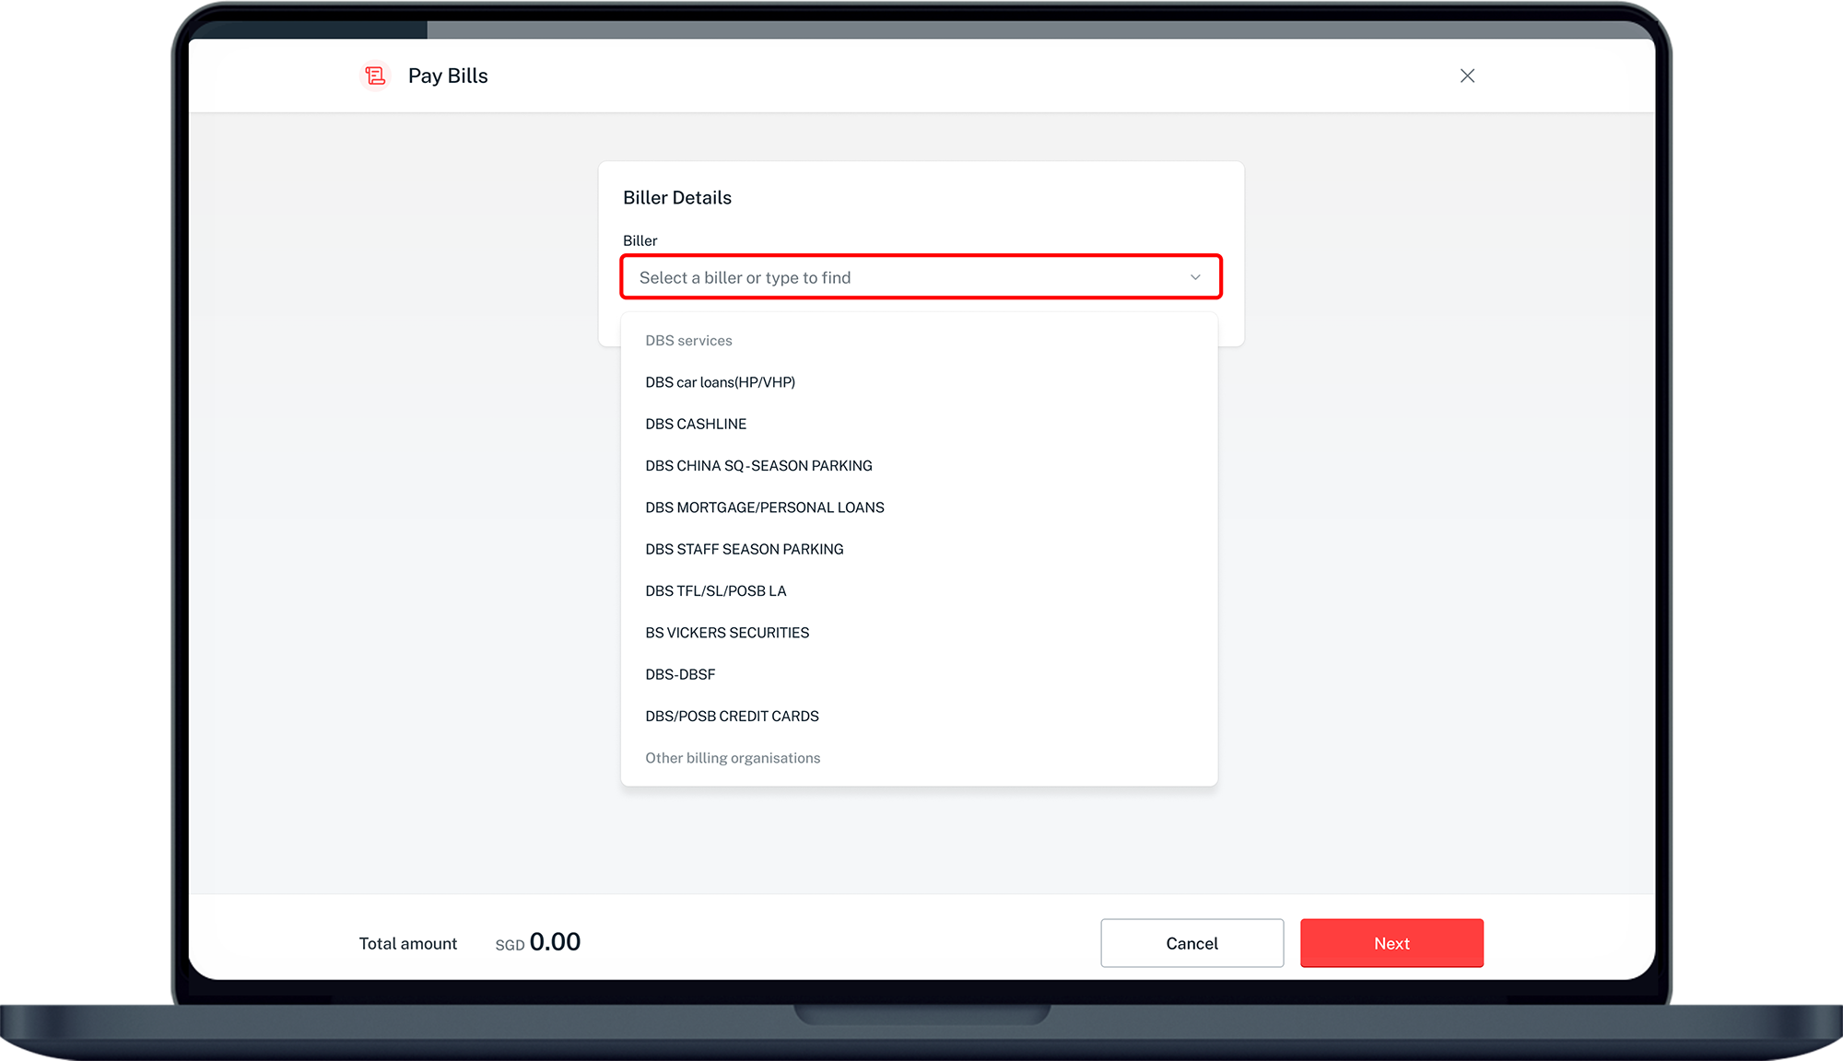Close the Pay Bills dialog
The height and width of the screenshot is (1061, 1843).
click(x=1467, y=76)
